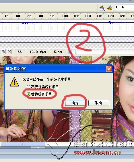Enable Edit Multiple Frames in timeline

4,52
